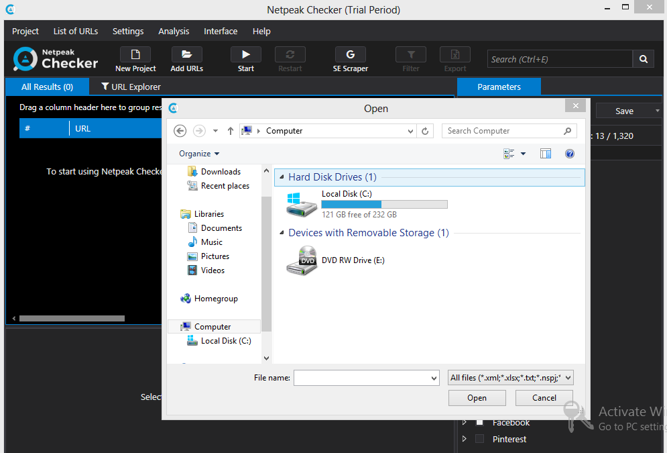Screen dimensions: 667x453
Task: Click the Netpeak Checker logo
Action: [56, 59]
